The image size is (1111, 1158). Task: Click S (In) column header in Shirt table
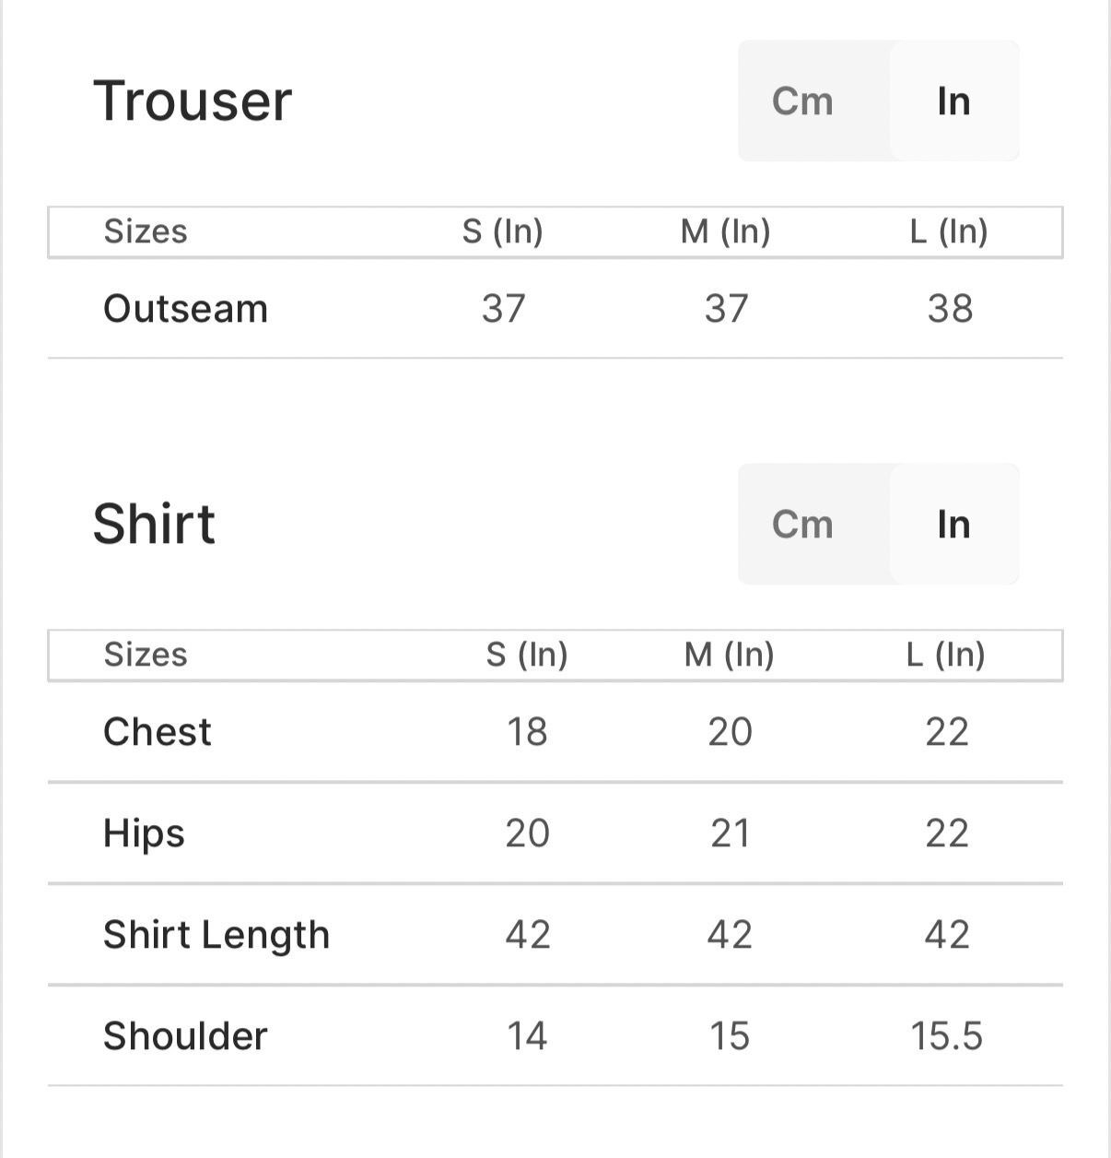[527, 655]
